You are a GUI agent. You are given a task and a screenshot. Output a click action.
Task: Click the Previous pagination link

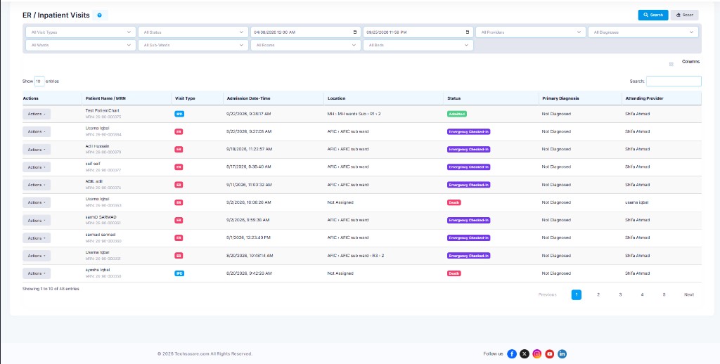click(547, 294)
